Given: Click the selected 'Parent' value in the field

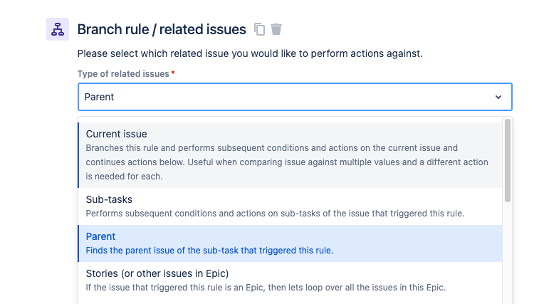Looking at the screenshot, I should tap(99, 97).
